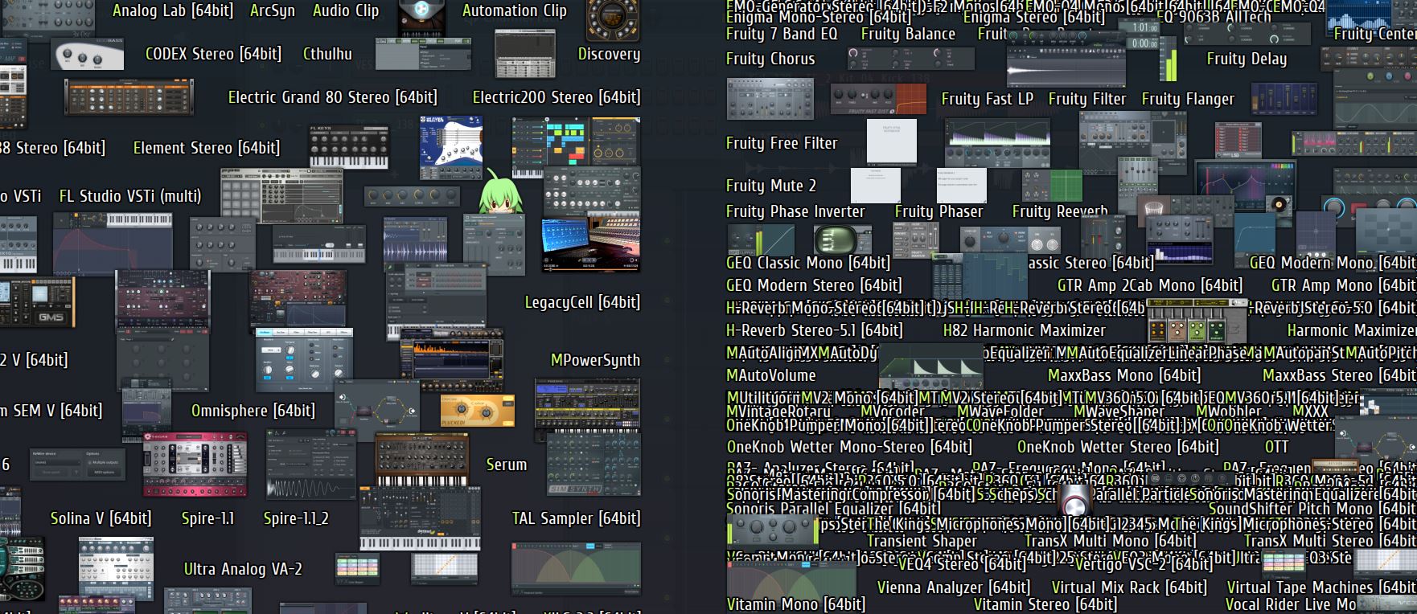Choose the Fruity Free Filter effect
Viewport: 1417px width, 614px height.
coord(782,144)
